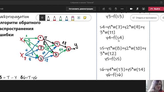The width and height of the screenshot is (164, 92).
Task: Click neuron node 6 in the diagram
Action: [68, 49]
